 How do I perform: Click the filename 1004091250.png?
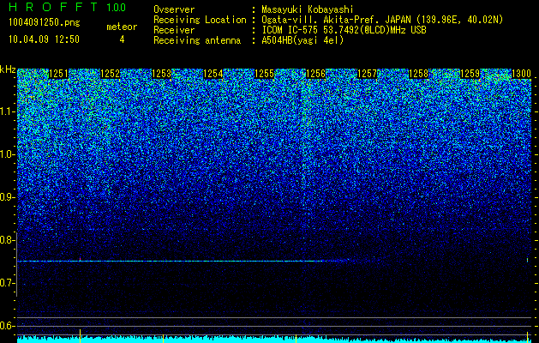click(x=45, y=22)
